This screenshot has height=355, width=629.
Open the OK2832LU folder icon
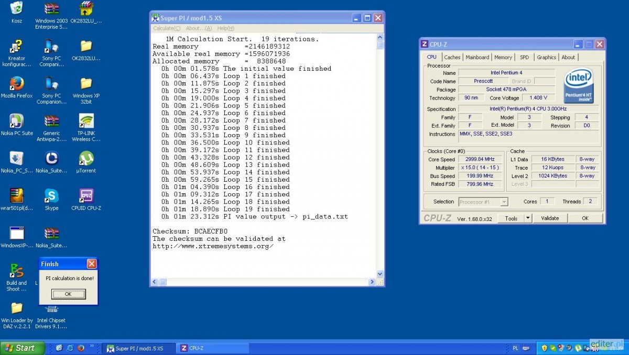tap(86, 47)
